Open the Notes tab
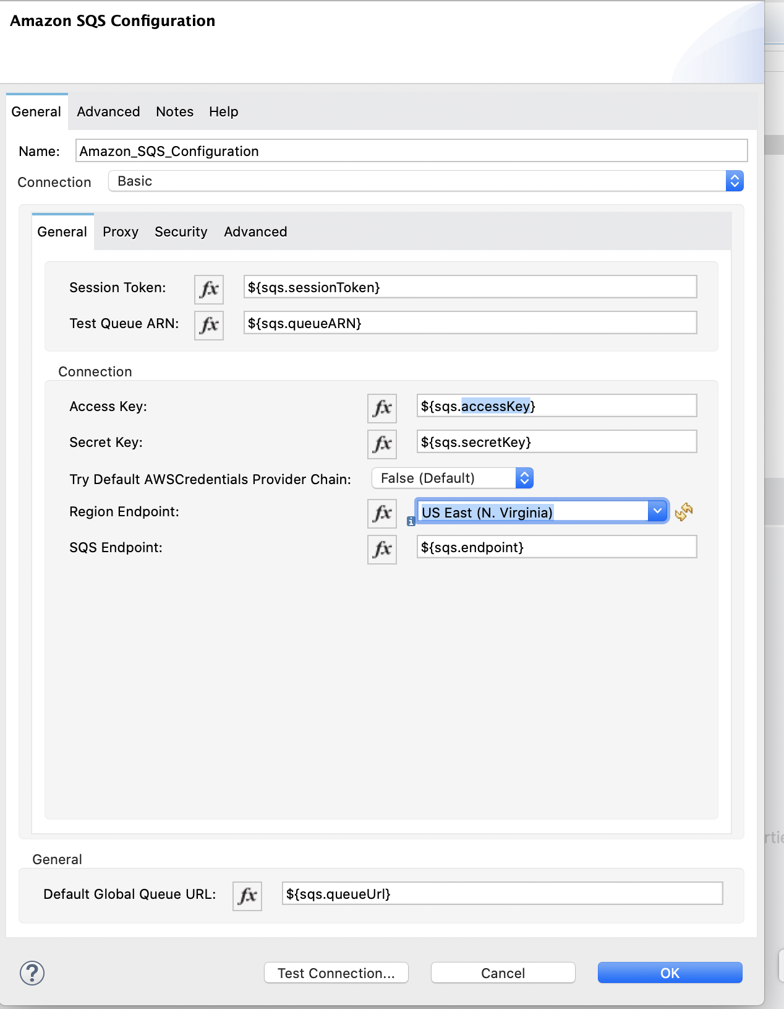The height and width of the screenshot is (1009, 784). (x=174, y=112)
